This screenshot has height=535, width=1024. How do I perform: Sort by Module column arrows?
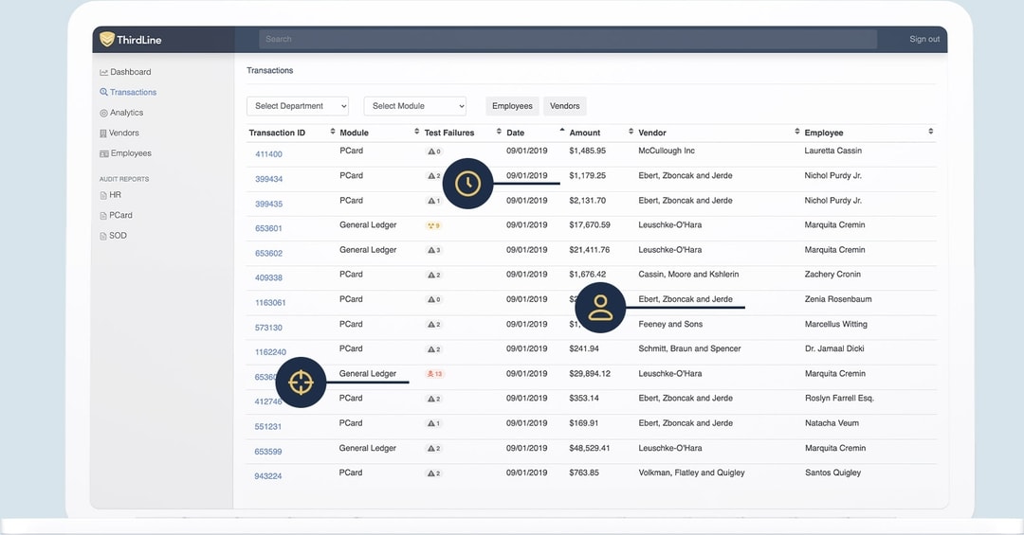[x=416, y=132]
